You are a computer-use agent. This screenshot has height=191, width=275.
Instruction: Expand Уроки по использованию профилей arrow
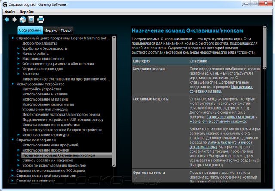pyautogui.click(x=18, y=165)
